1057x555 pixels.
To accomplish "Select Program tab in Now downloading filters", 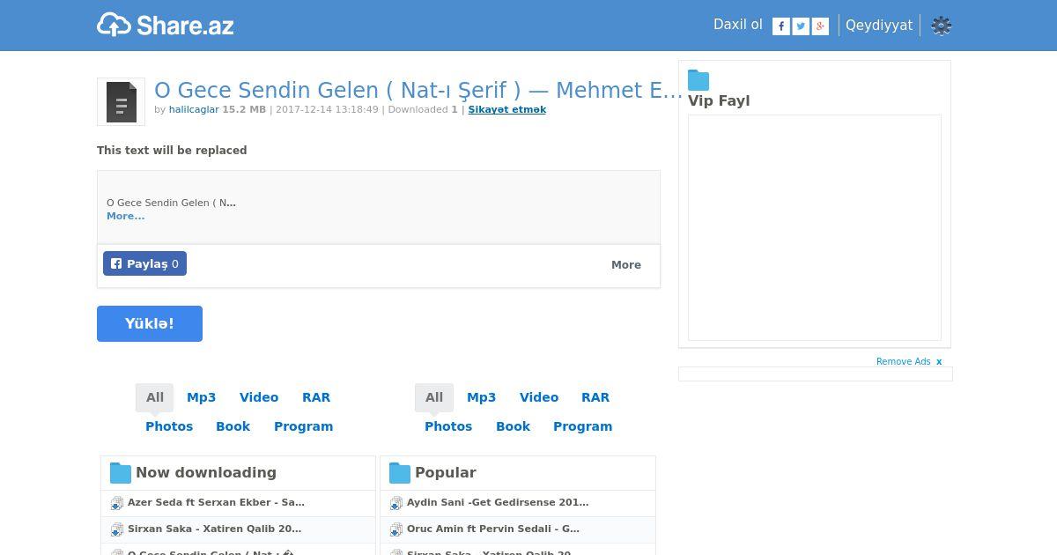I will (x=303, y=426).
